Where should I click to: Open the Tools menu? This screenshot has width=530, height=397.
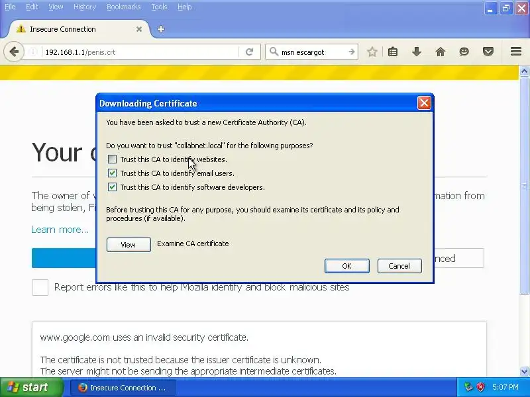tap(159, 7)
